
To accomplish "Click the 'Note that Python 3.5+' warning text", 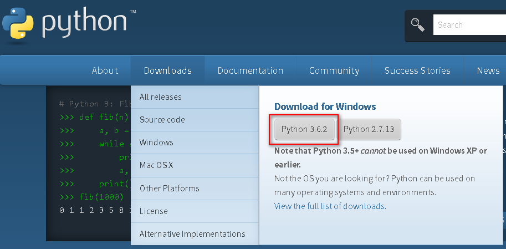I will point(381,157).
